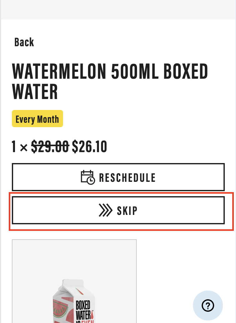236x323 pixels.
Task: Click the struck-through $29.00 price
Action: tap(50, 147)
